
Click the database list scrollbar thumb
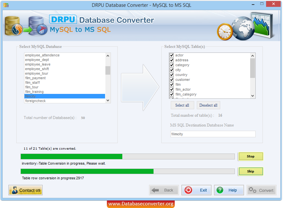click(x=108, y=70)
